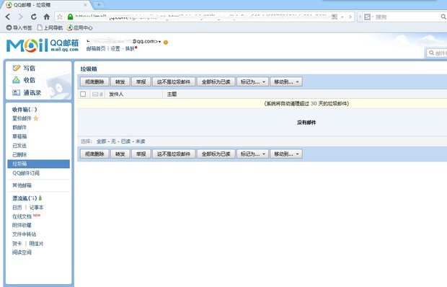The width and height of the screenshot is (447, 287).
Task: Click the lower 彻底删除 button
Action: [x=94, y=154]
